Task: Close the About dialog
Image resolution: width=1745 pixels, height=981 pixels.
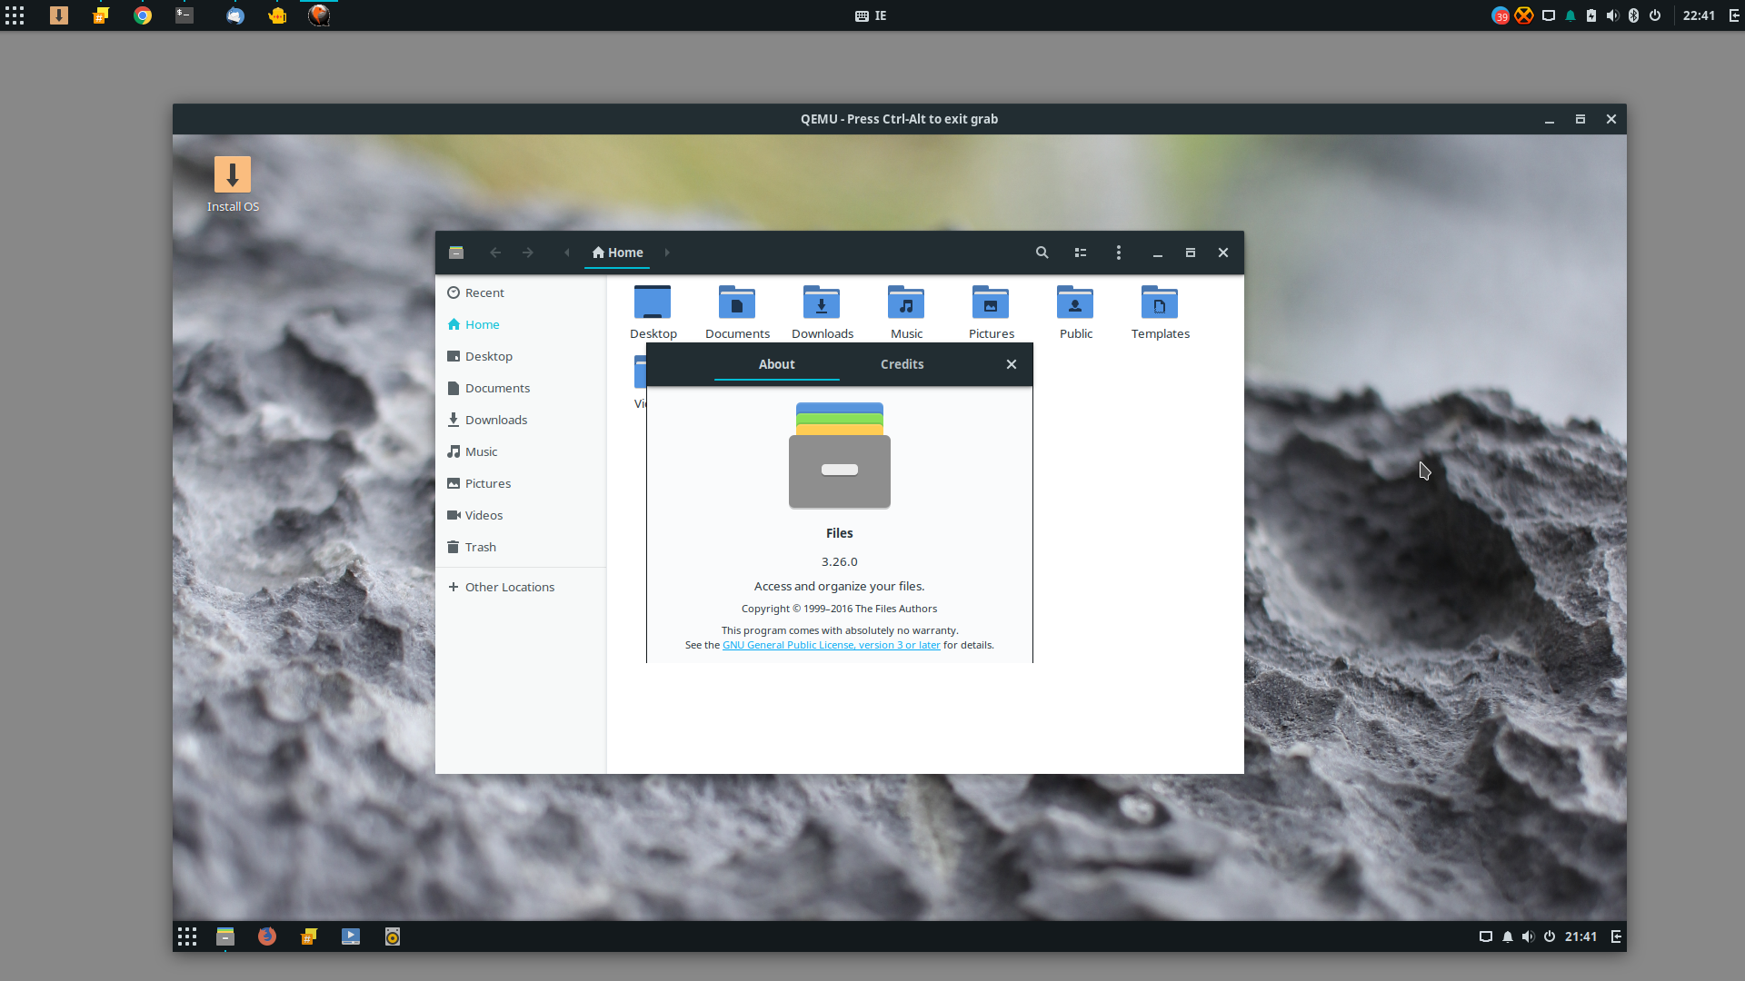Action: click(1011, 364)
